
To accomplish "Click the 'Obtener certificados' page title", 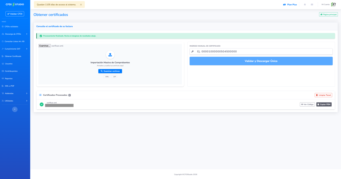I will click(51, 14).
